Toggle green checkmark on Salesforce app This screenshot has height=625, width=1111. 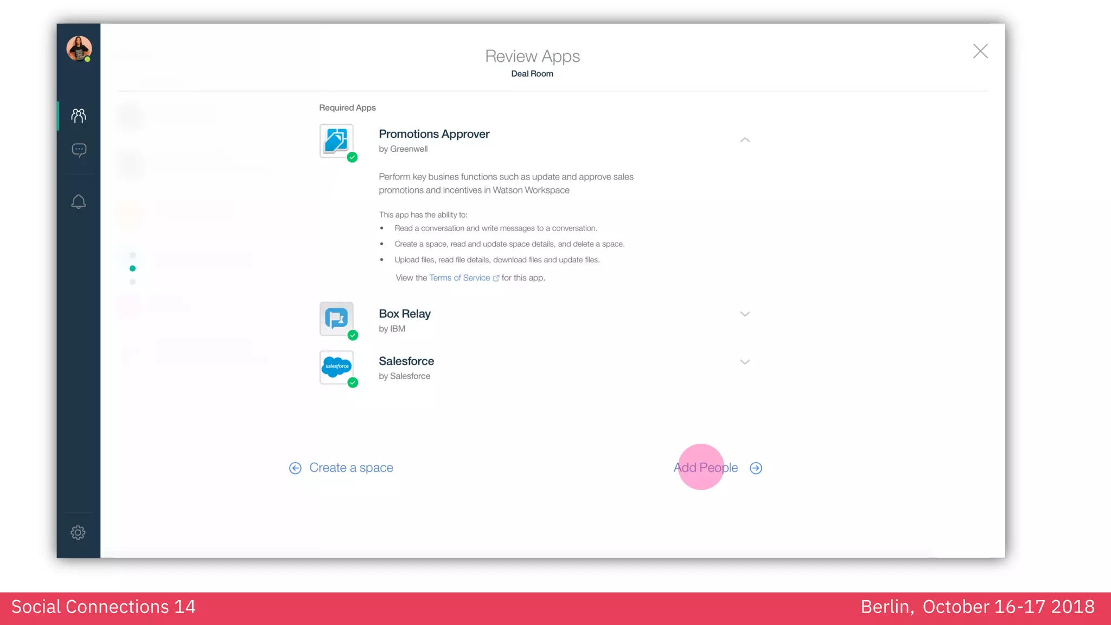(353, 382)
